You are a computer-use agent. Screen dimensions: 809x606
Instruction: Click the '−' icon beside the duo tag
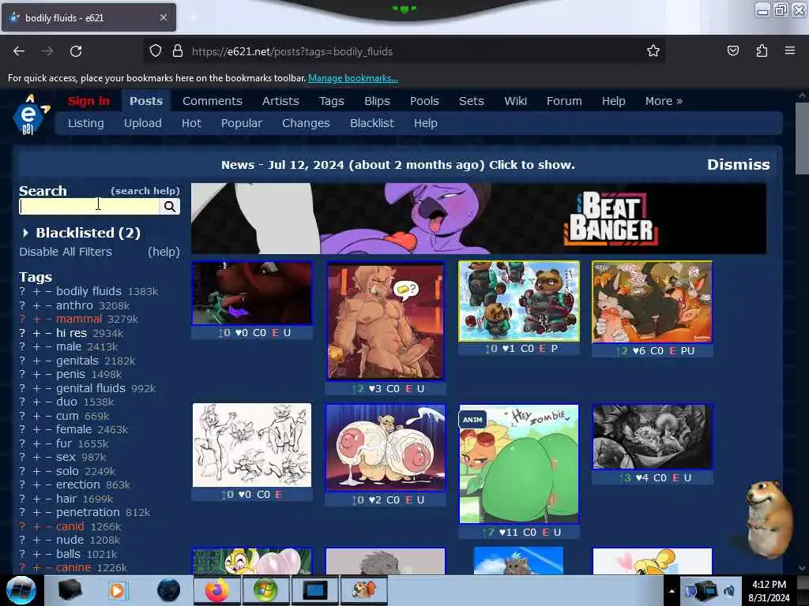pos(48,402)
